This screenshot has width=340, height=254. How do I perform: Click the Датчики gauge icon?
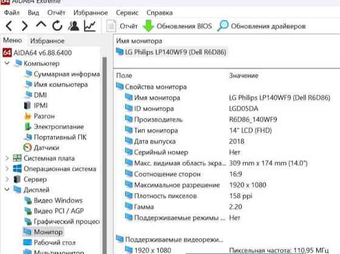[27, 148]
